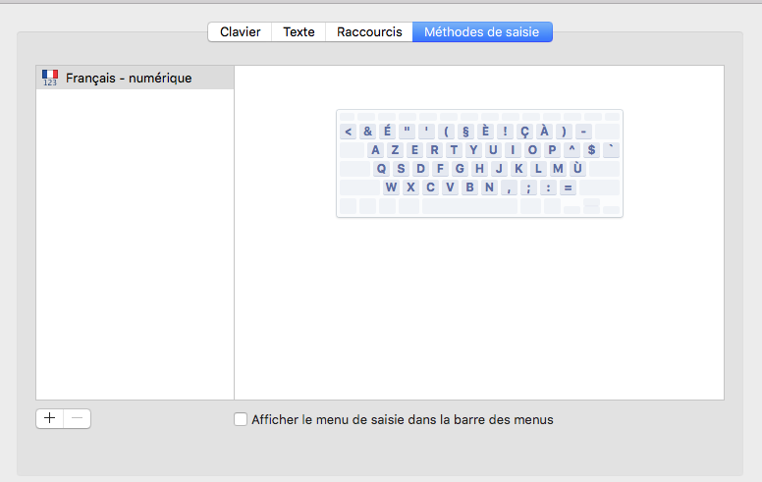Enable Afficher le menu de saisie checkbox
Image resolution: width=762 pixels, height=482 pixels.
(x=241, y=419)
